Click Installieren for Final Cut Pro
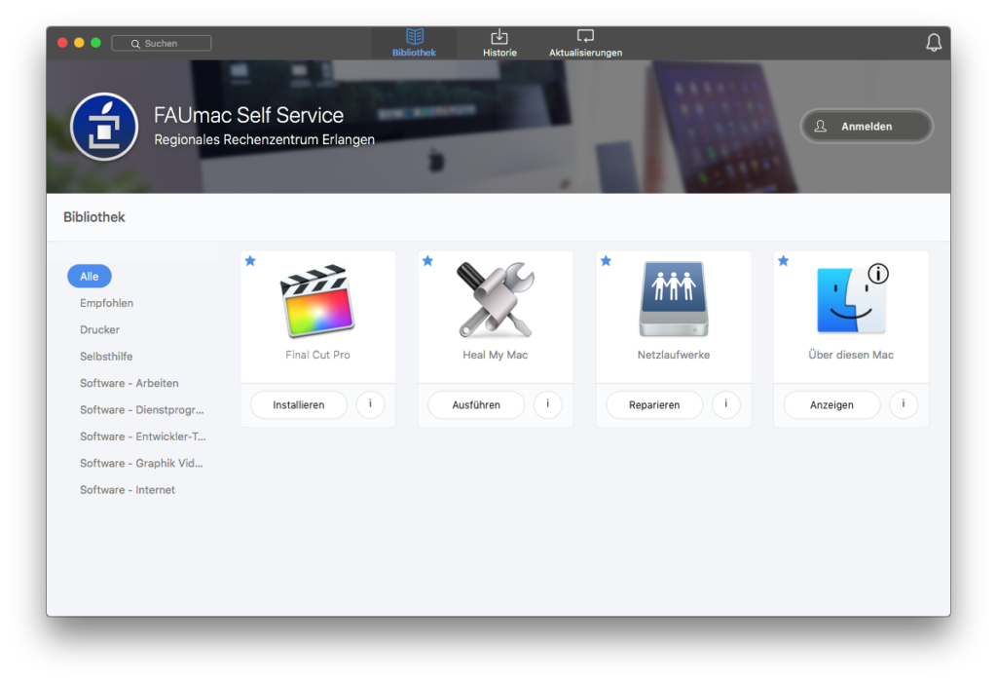 pos(298,404)
